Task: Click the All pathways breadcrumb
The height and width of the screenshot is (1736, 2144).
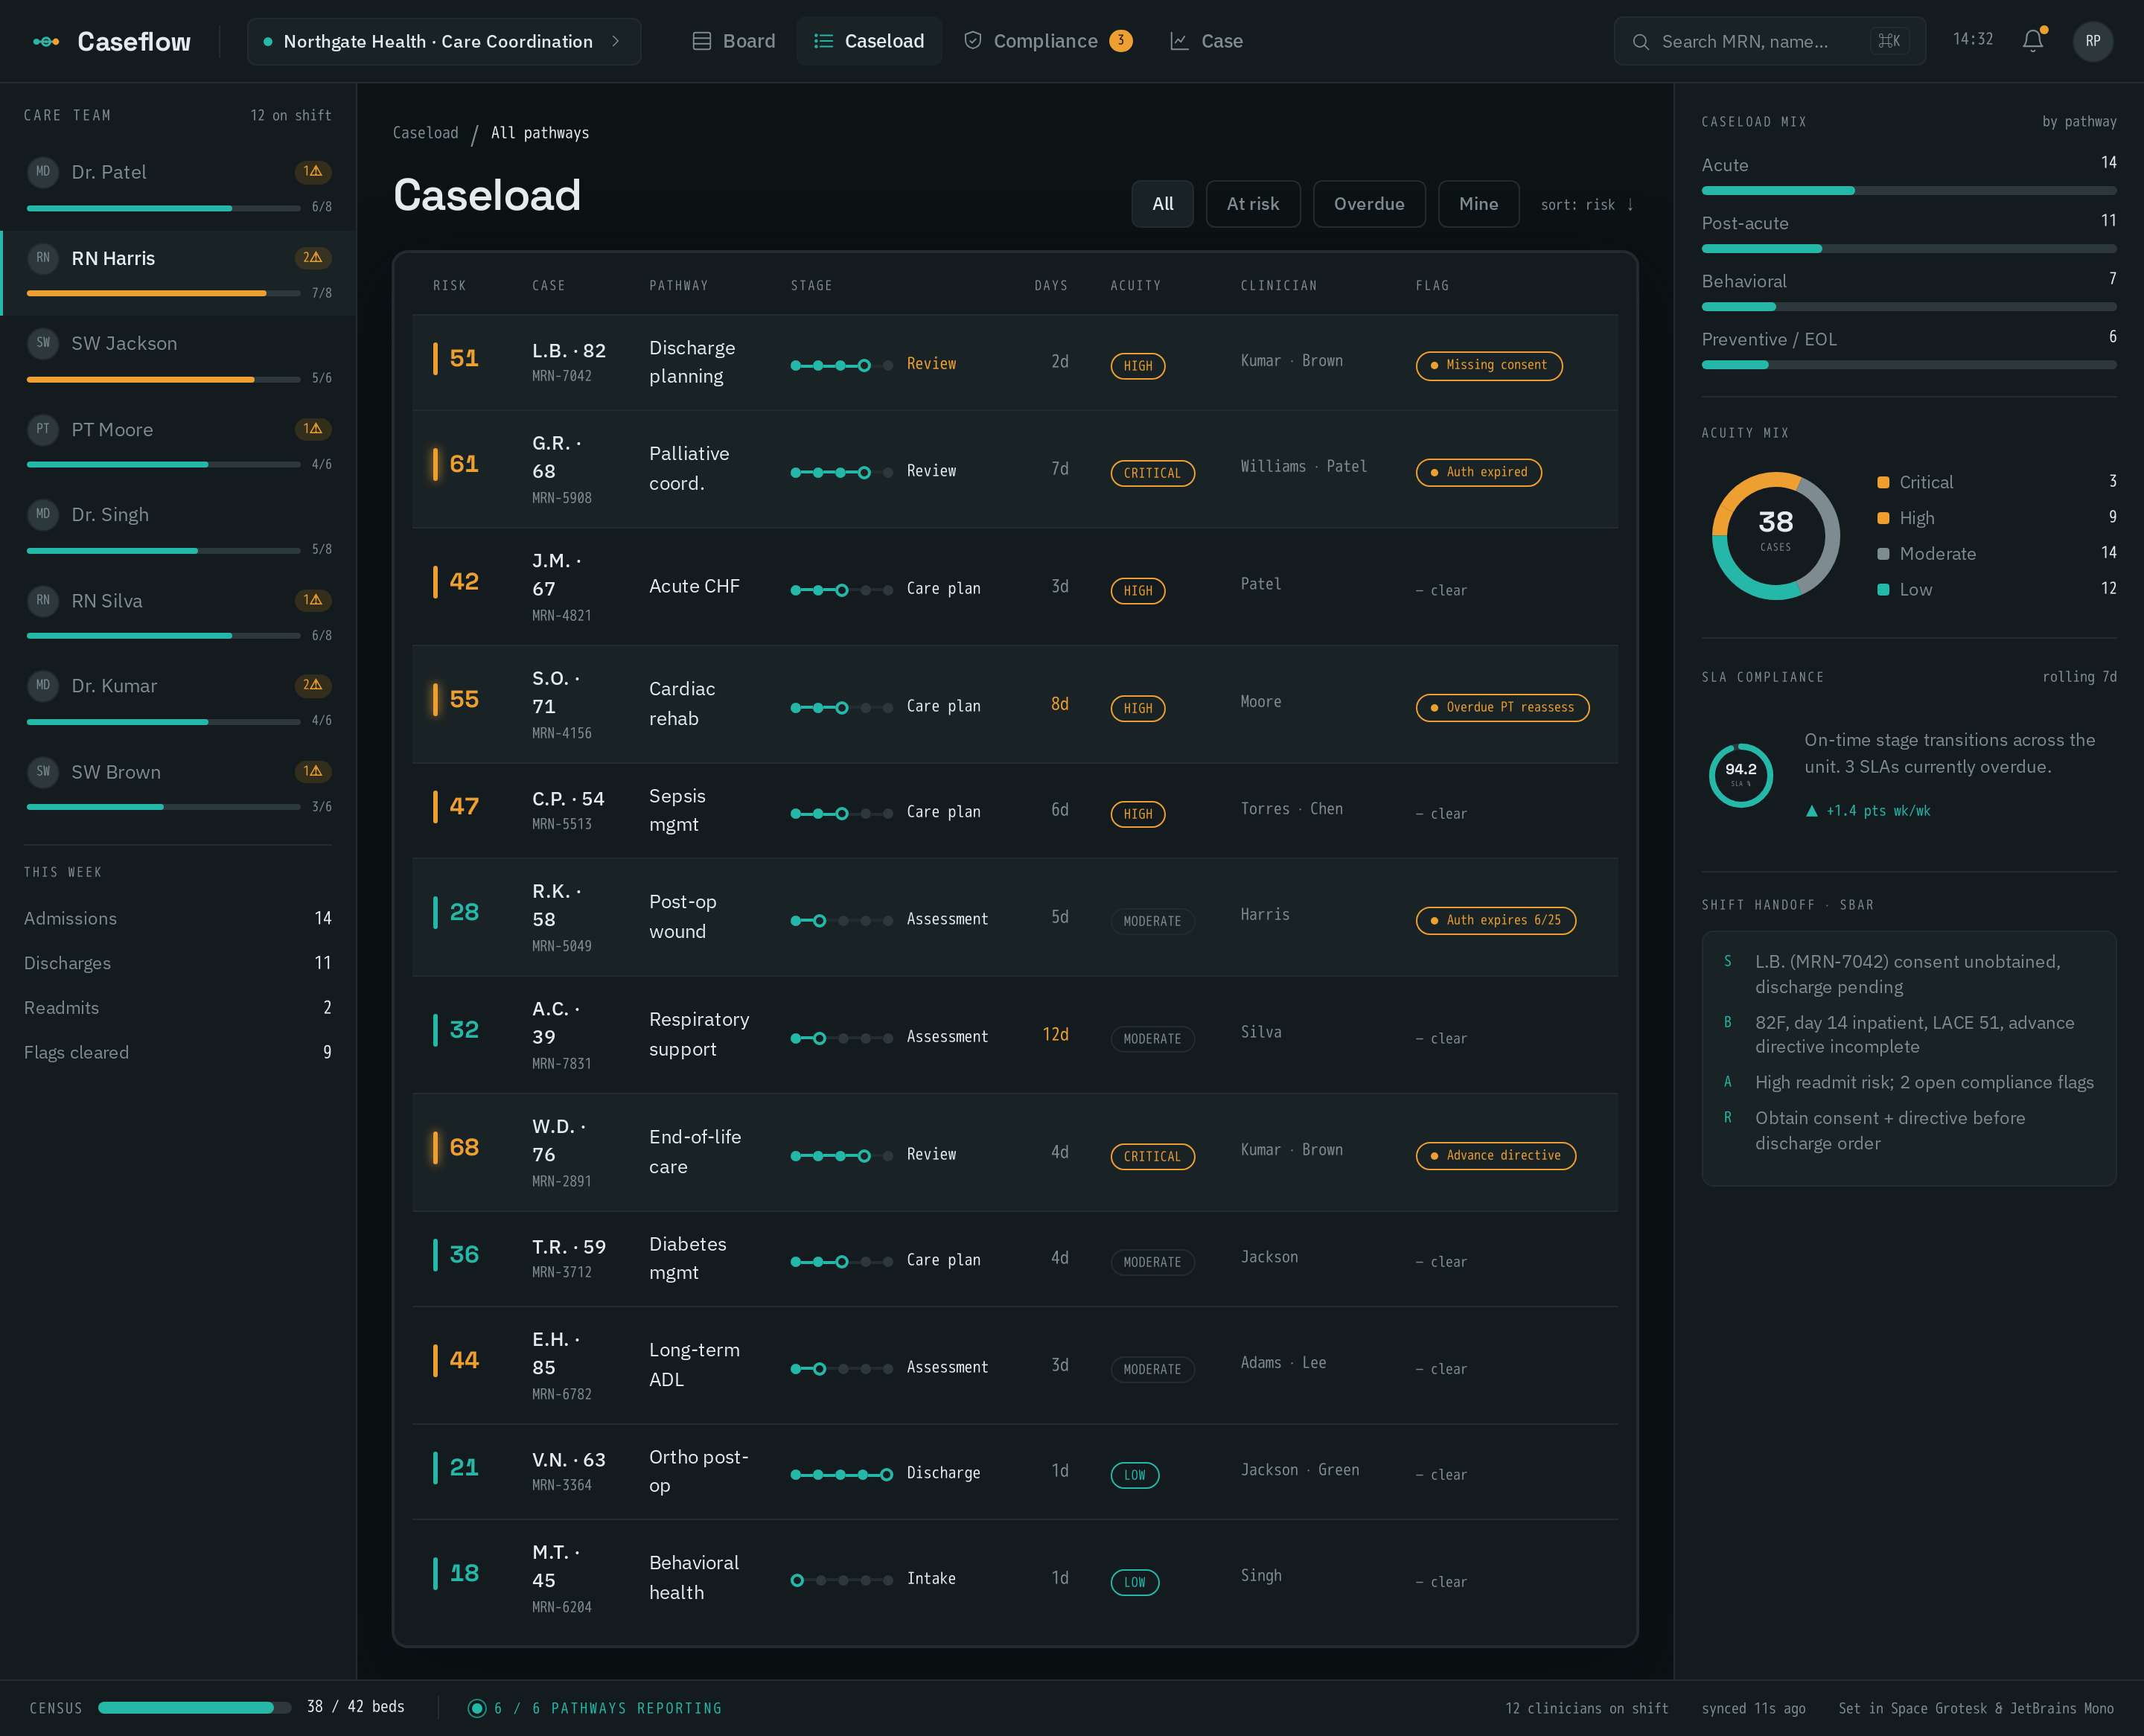Action: pos(540,133)
